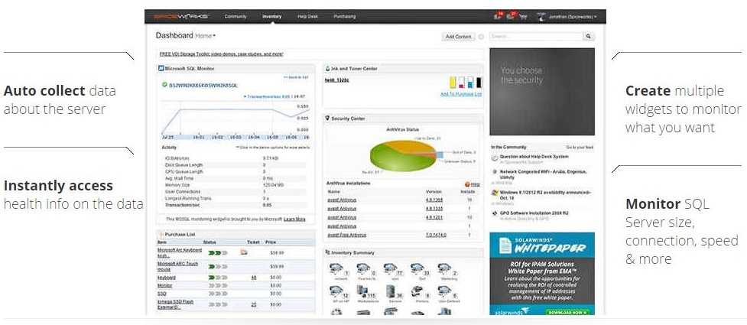Click the Ink and Toner Center icon

point(328,69)
